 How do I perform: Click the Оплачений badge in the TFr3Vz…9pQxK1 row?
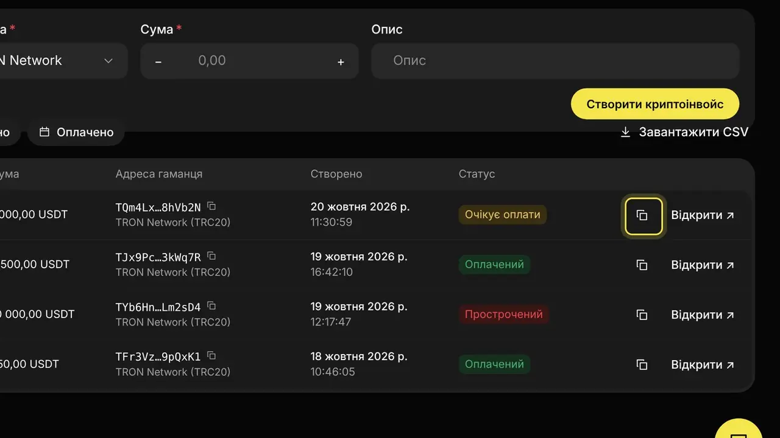tap(494, 364)
